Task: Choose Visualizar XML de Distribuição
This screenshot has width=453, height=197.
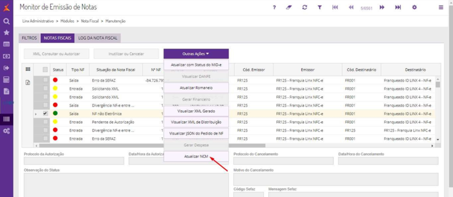Action: coord(196,122)
